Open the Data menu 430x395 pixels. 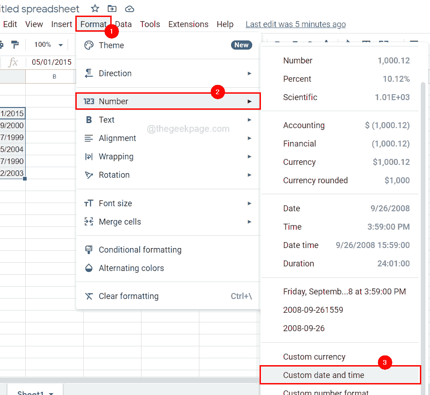[123, 24]
